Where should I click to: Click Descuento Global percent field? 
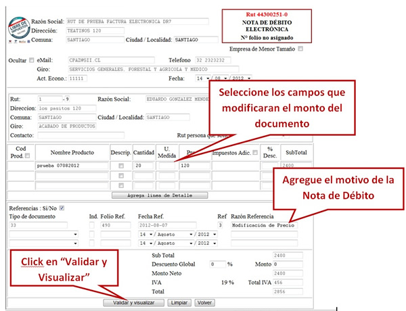(x=217, y=264)
